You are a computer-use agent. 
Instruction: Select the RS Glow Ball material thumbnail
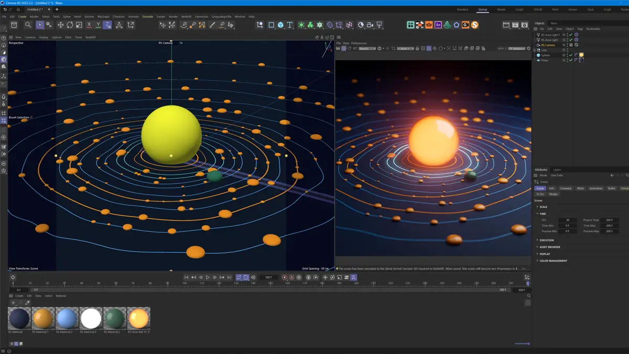click(x=139, y=318)
